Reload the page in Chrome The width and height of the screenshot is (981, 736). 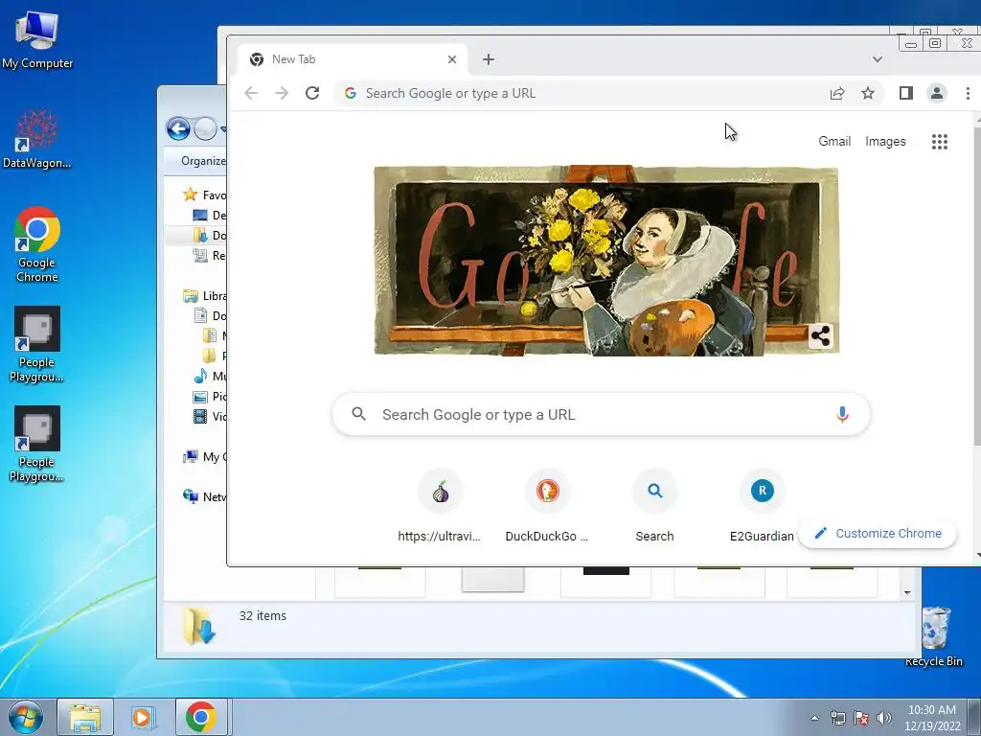pos(312,93)
